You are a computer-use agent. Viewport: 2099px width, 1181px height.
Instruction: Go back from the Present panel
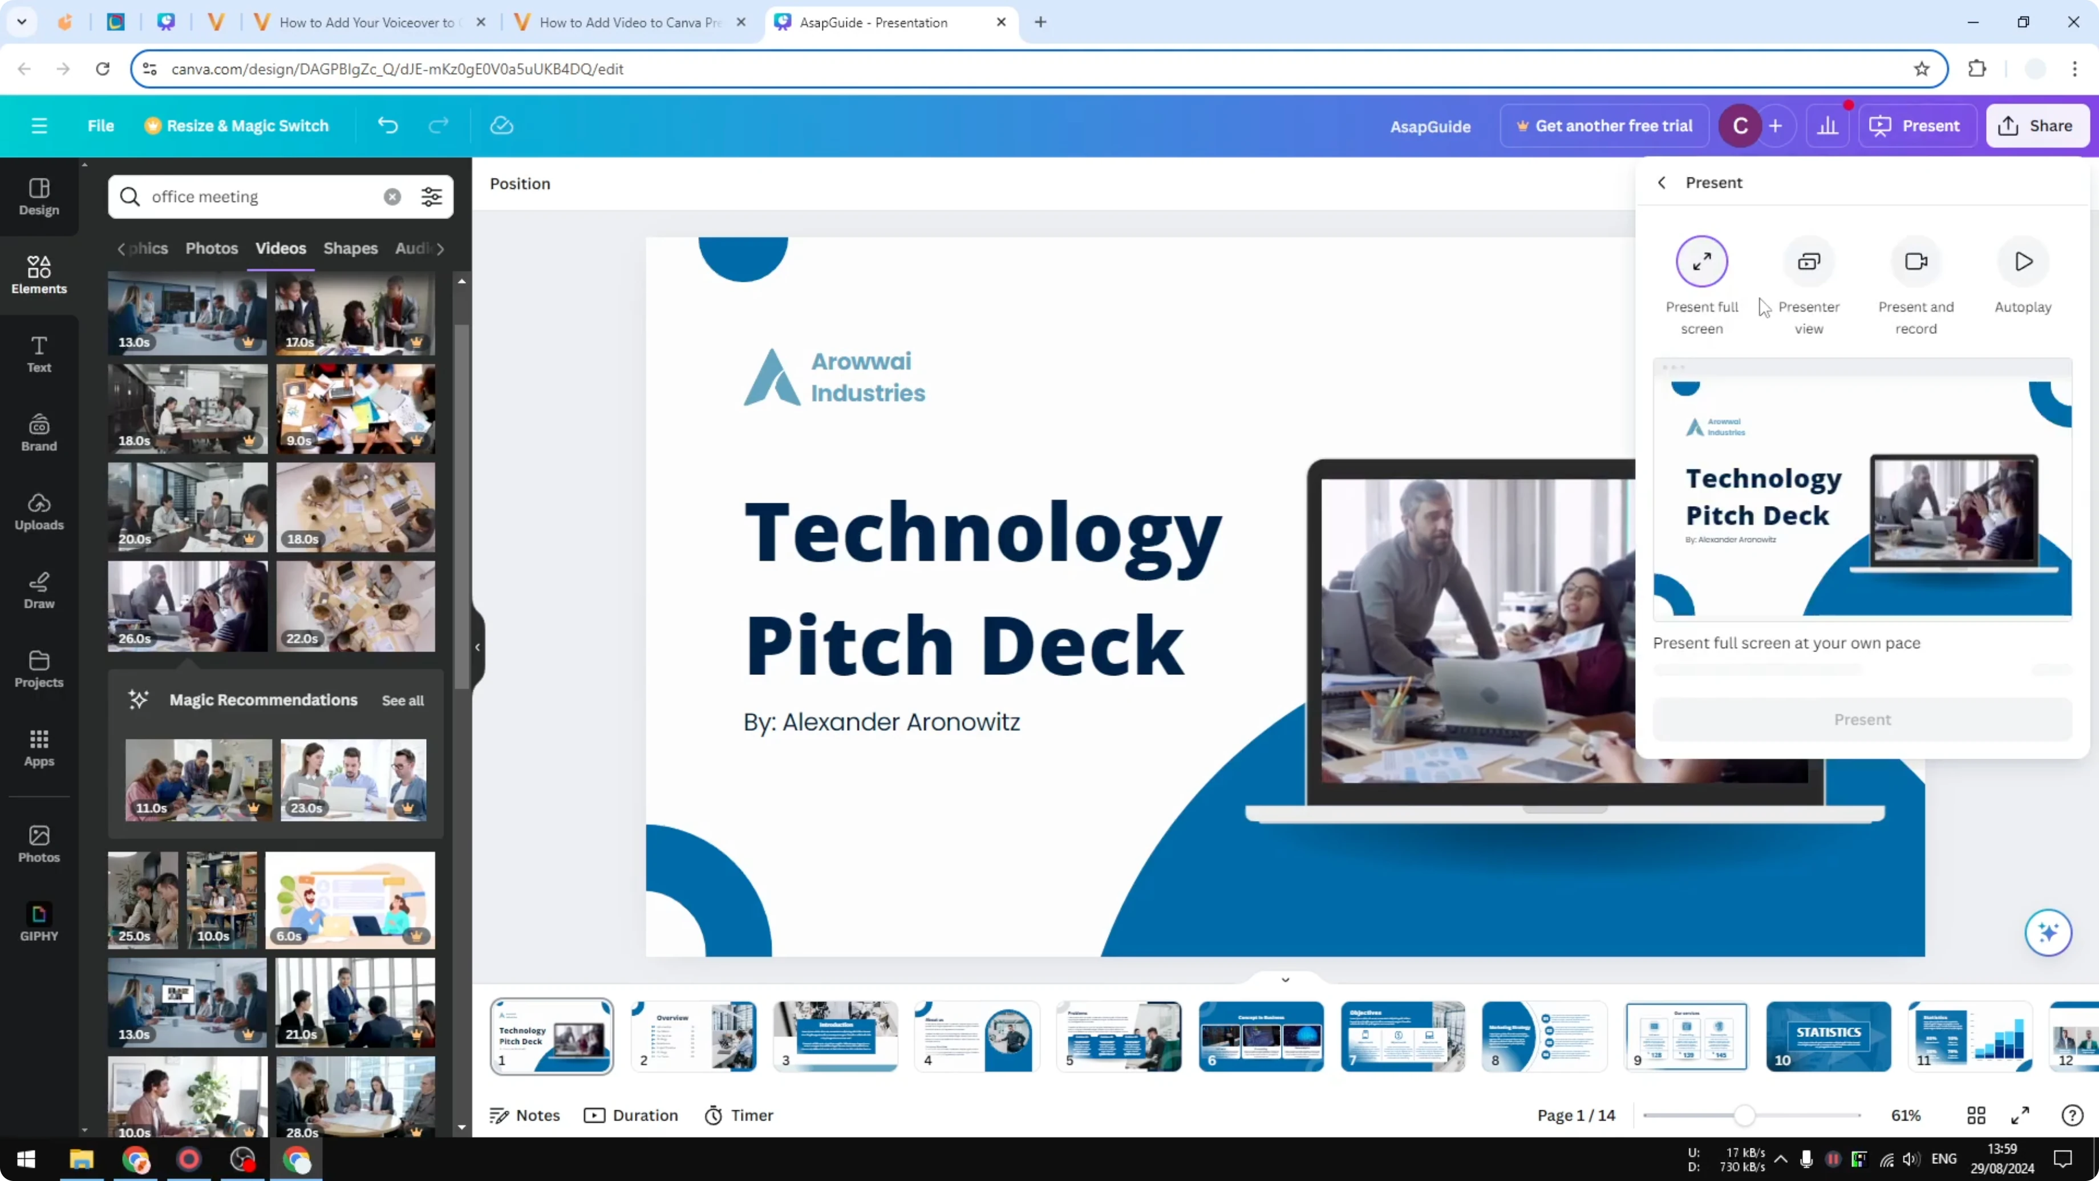(x=1662, y=183)
